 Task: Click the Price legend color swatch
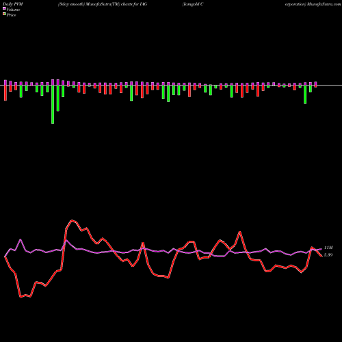click(x=4, y=14)
